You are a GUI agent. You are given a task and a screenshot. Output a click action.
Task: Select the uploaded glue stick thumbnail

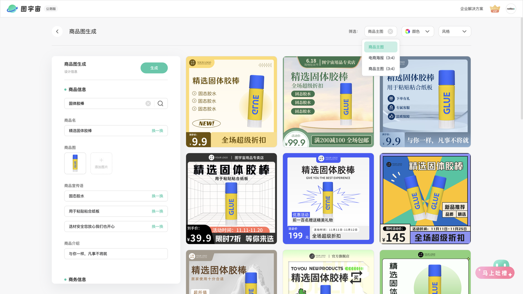pos(75,163)
